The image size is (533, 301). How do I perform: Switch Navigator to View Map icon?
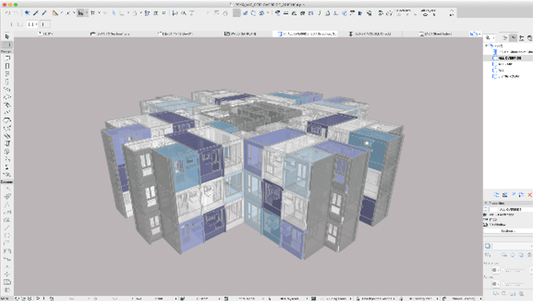513,38
